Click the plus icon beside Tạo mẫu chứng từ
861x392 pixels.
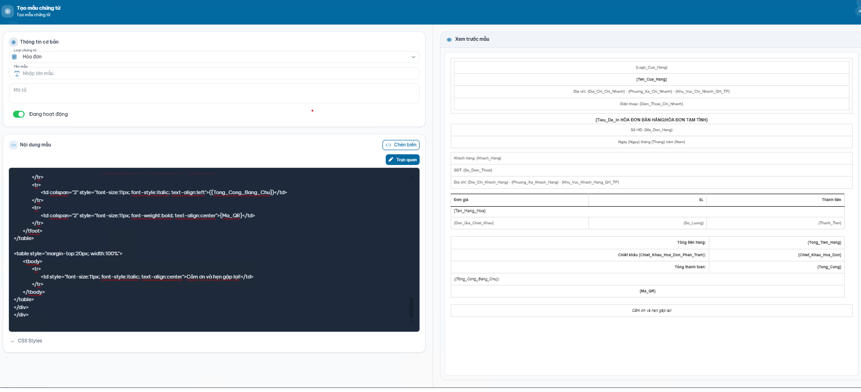(x=7, y=11)
